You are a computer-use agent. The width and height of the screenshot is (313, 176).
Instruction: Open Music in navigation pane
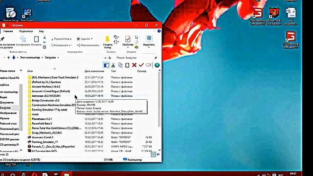(5, 118)
